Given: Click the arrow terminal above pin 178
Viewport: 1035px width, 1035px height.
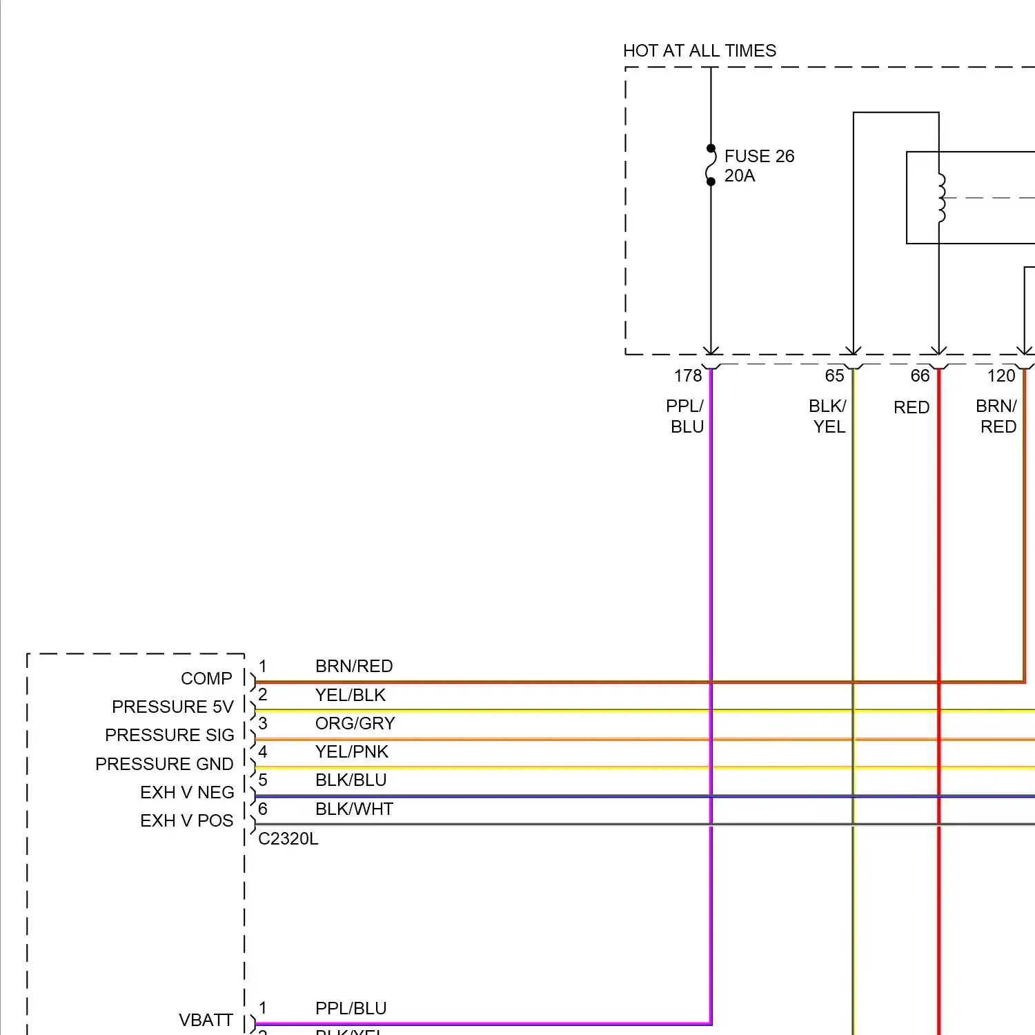Looking at the screenshot, I should (711, 351).
